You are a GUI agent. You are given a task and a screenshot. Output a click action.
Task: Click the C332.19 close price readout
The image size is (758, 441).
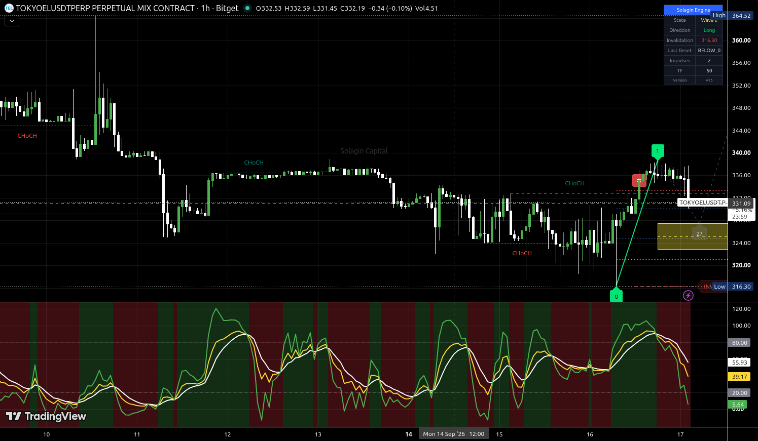pos(352,8)
